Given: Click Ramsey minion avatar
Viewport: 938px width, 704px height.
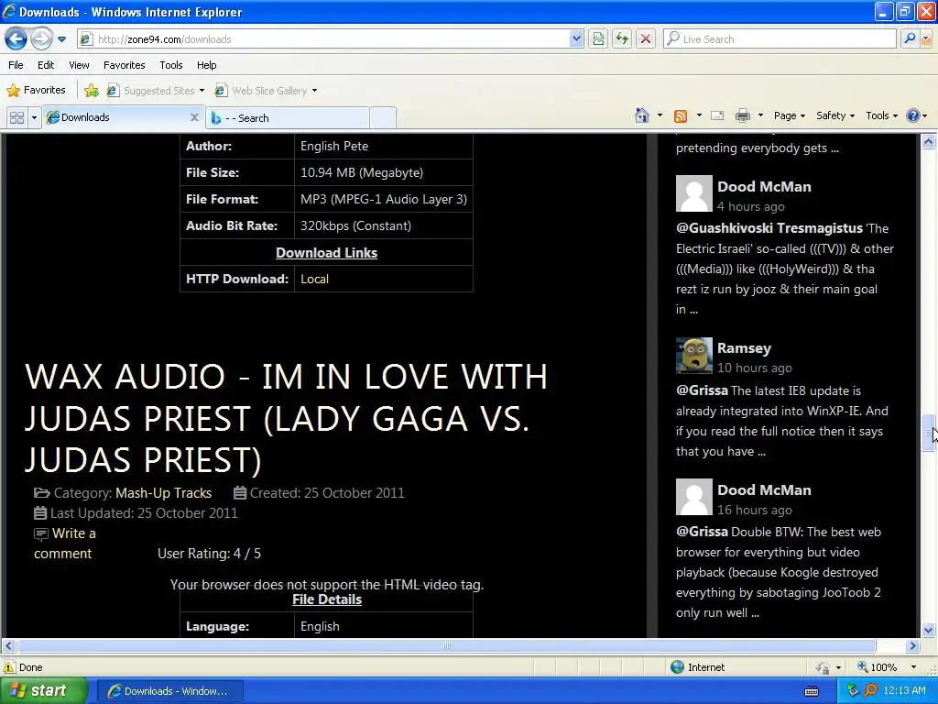Looking at the screenshot, I should click(x=694, y=356).
